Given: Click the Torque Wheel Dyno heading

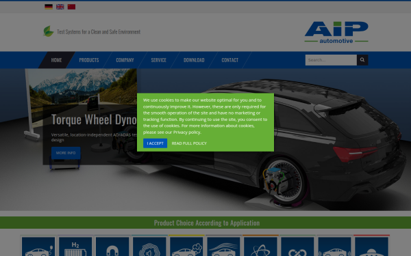Looking at the screenshot, I should pyautogui.click(x=94, y=119).
